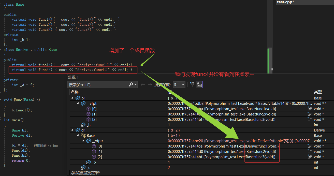Select the Derive type cell for d1
This screenshot has width=334, height=176.
coord(319,130)
